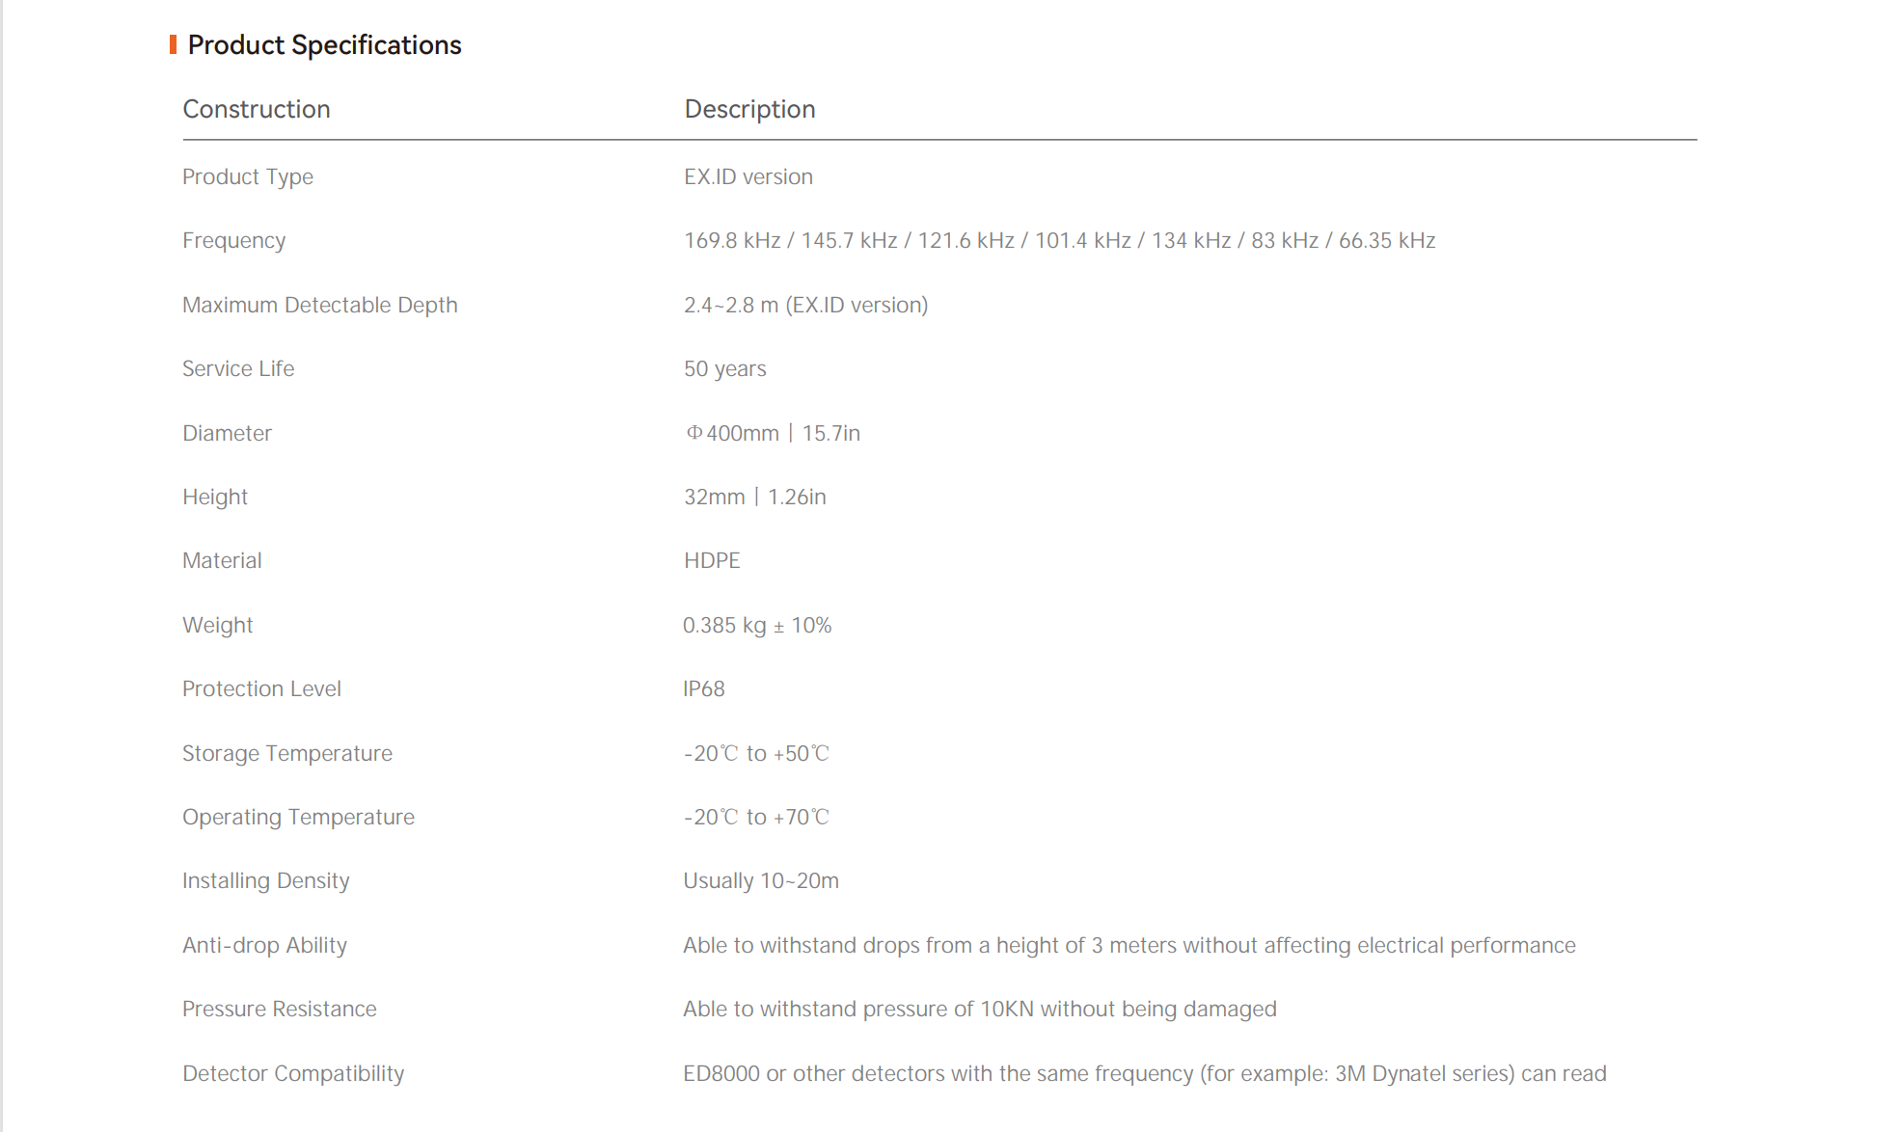Select the 2.4~2.8 m depth value
The height and width of the screenshot is (1132, 1877).
click(806, 305)
